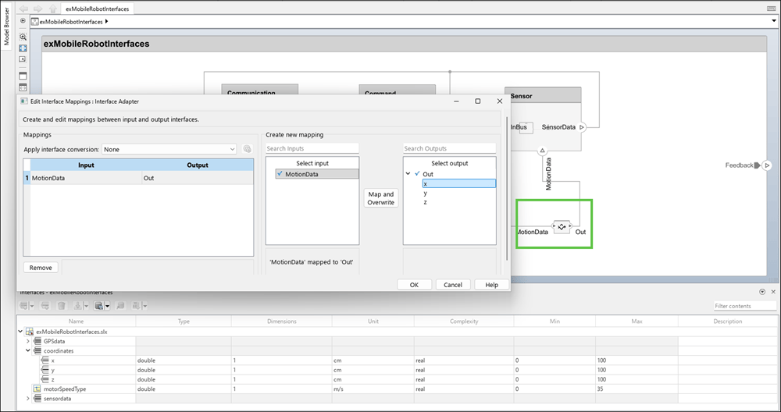
Task: Select the Sensor component header
Action: coord(543,95)
